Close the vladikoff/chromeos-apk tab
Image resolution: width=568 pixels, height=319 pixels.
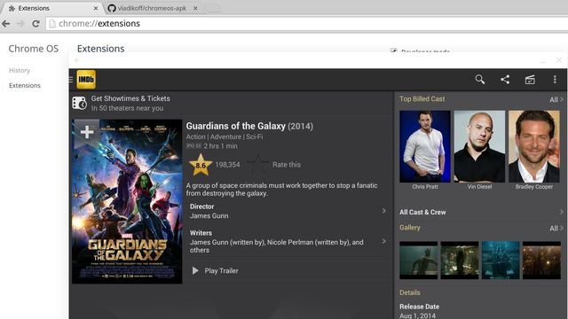(195, 8)
